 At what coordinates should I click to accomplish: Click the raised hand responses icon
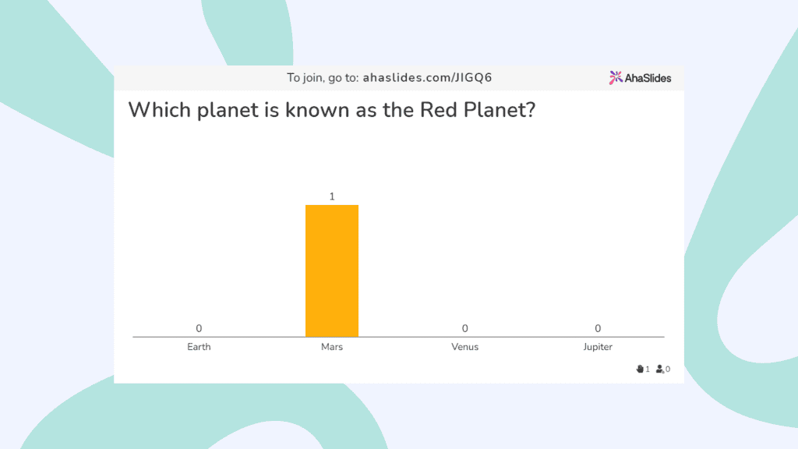click(640, 369)
